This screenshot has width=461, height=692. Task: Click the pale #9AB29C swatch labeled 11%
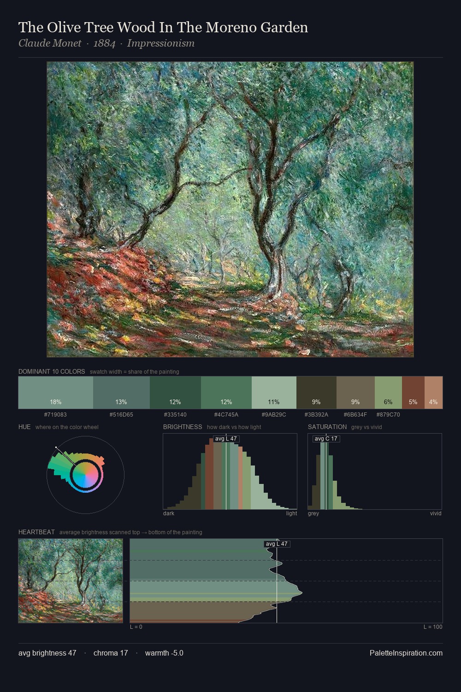(x=274, y=393)
